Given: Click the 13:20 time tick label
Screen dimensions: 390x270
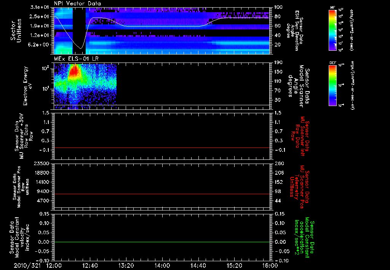Looking at the screenshot, I should (126, 265).
